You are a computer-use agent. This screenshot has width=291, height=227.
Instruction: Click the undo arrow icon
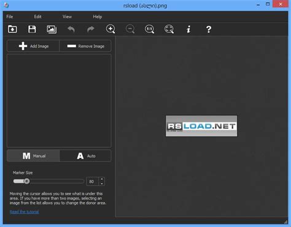71,29
